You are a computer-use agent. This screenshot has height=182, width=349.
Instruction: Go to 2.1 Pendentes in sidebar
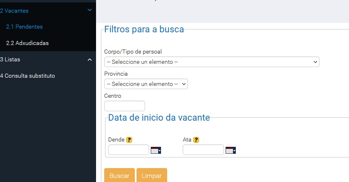(25, 27)
